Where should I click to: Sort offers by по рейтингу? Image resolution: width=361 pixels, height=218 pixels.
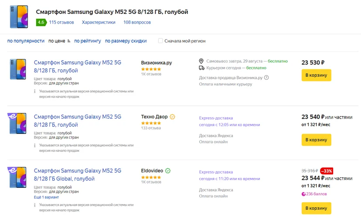click(x=88, y=41)
